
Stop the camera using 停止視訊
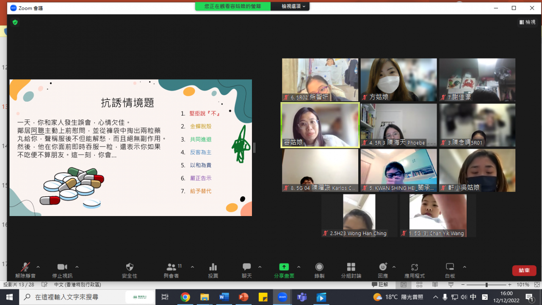[62, 270]
